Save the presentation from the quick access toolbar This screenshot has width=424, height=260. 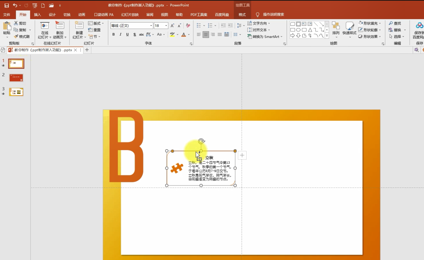tap(7, 5)
